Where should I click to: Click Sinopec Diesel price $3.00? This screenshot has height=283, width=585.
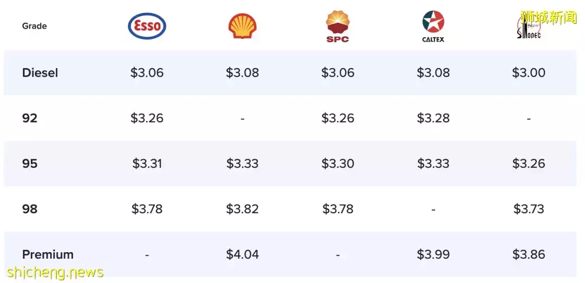click(529, 73)
